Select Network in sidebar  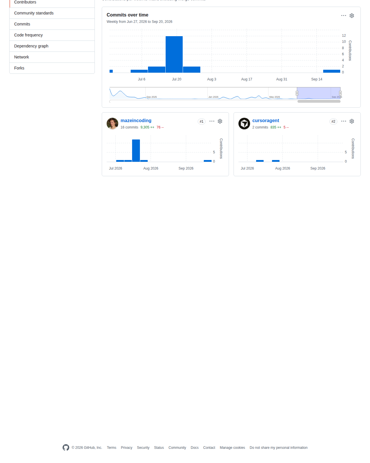[x=52, y=57]
